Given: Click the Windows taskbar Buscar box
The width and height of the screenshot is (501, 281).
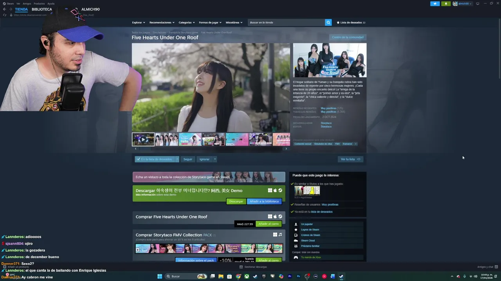Looking at the screenshot, I should pyautogui.click(x=186, y=276).
